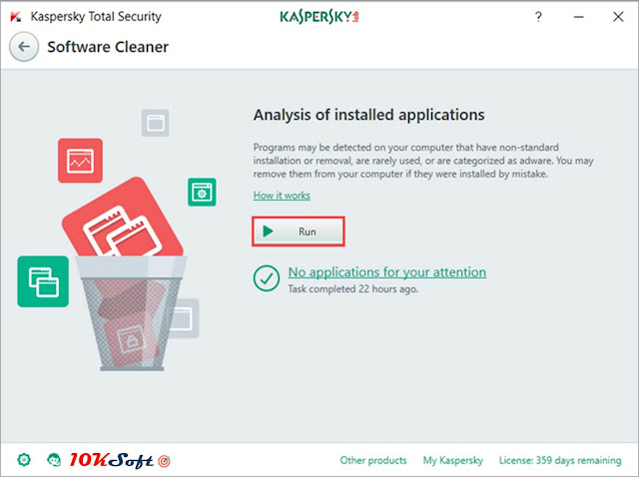Click the Kaspersky red K logo icon
639x477 pixels.
tap(16, 17)
